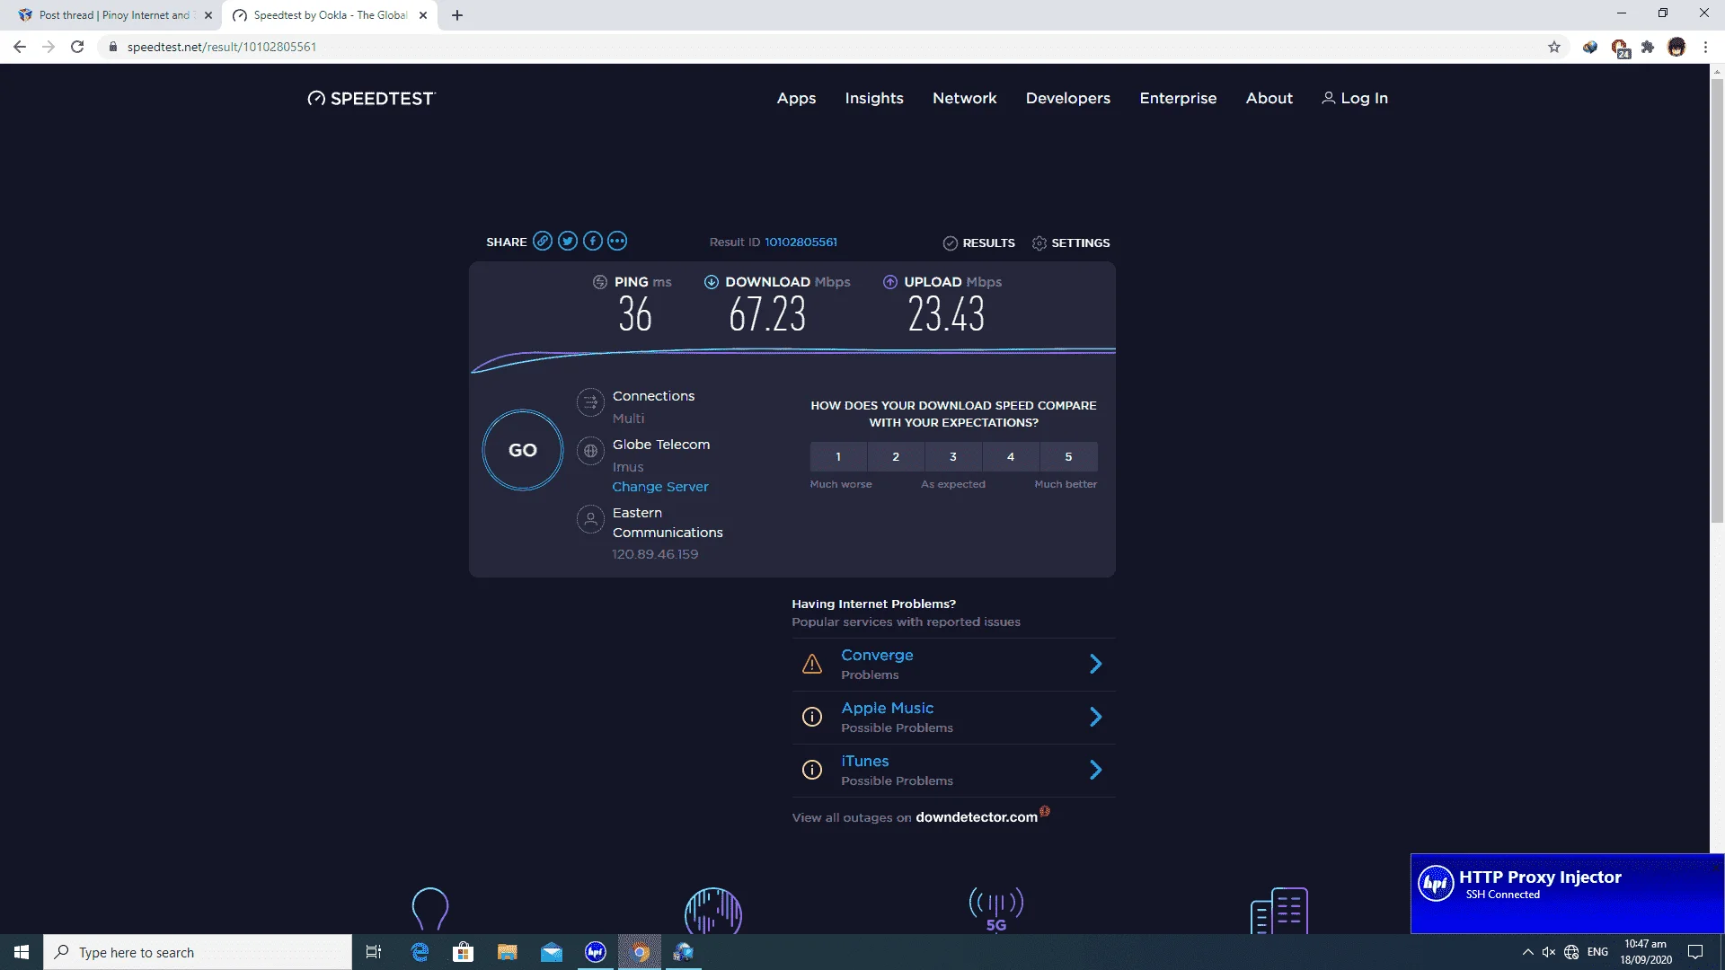Open Chrome profile avatar
This screenshot has width=1725, height=970.
[1676, 47]
